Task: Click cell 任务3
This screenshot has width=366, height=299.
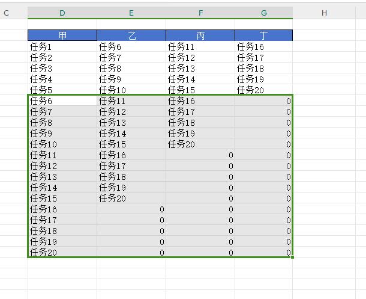Action: (62, 68)
